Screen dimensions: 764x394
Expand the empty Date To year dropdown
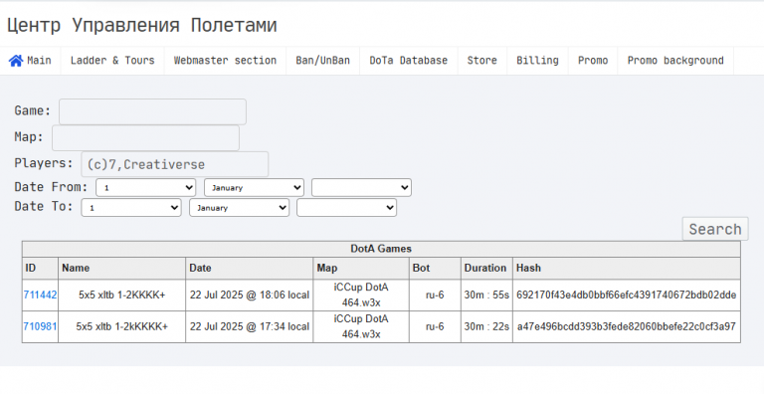pos(346,208)
